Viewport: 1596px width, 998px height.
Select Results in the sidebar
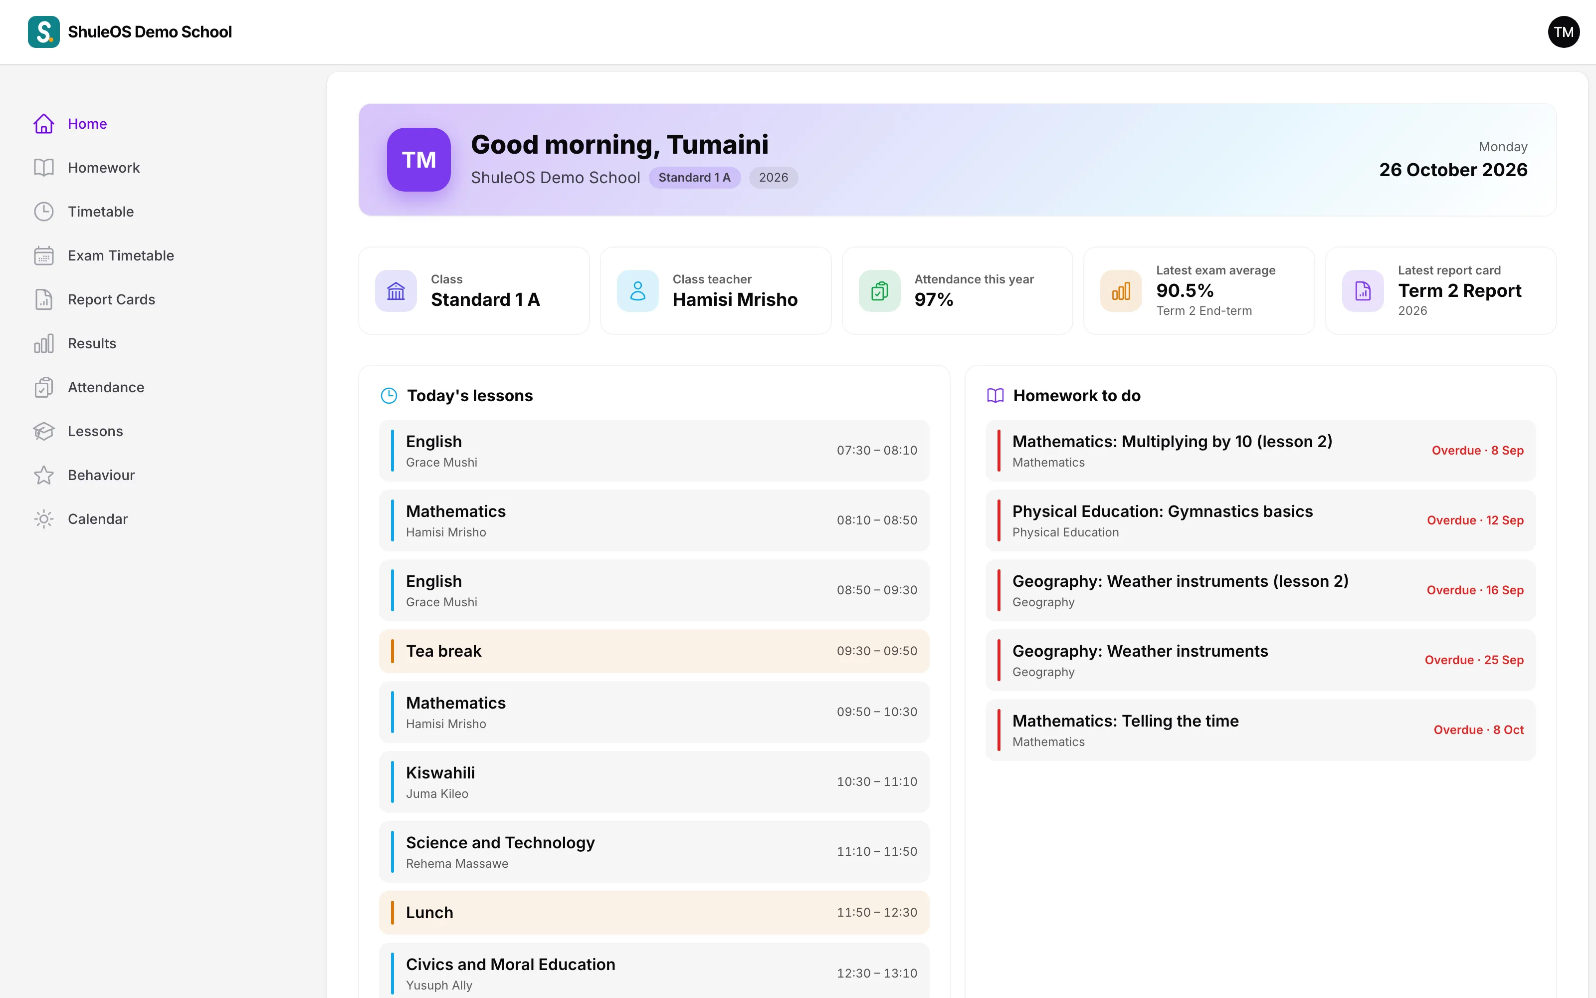click(x=92, y=343)
